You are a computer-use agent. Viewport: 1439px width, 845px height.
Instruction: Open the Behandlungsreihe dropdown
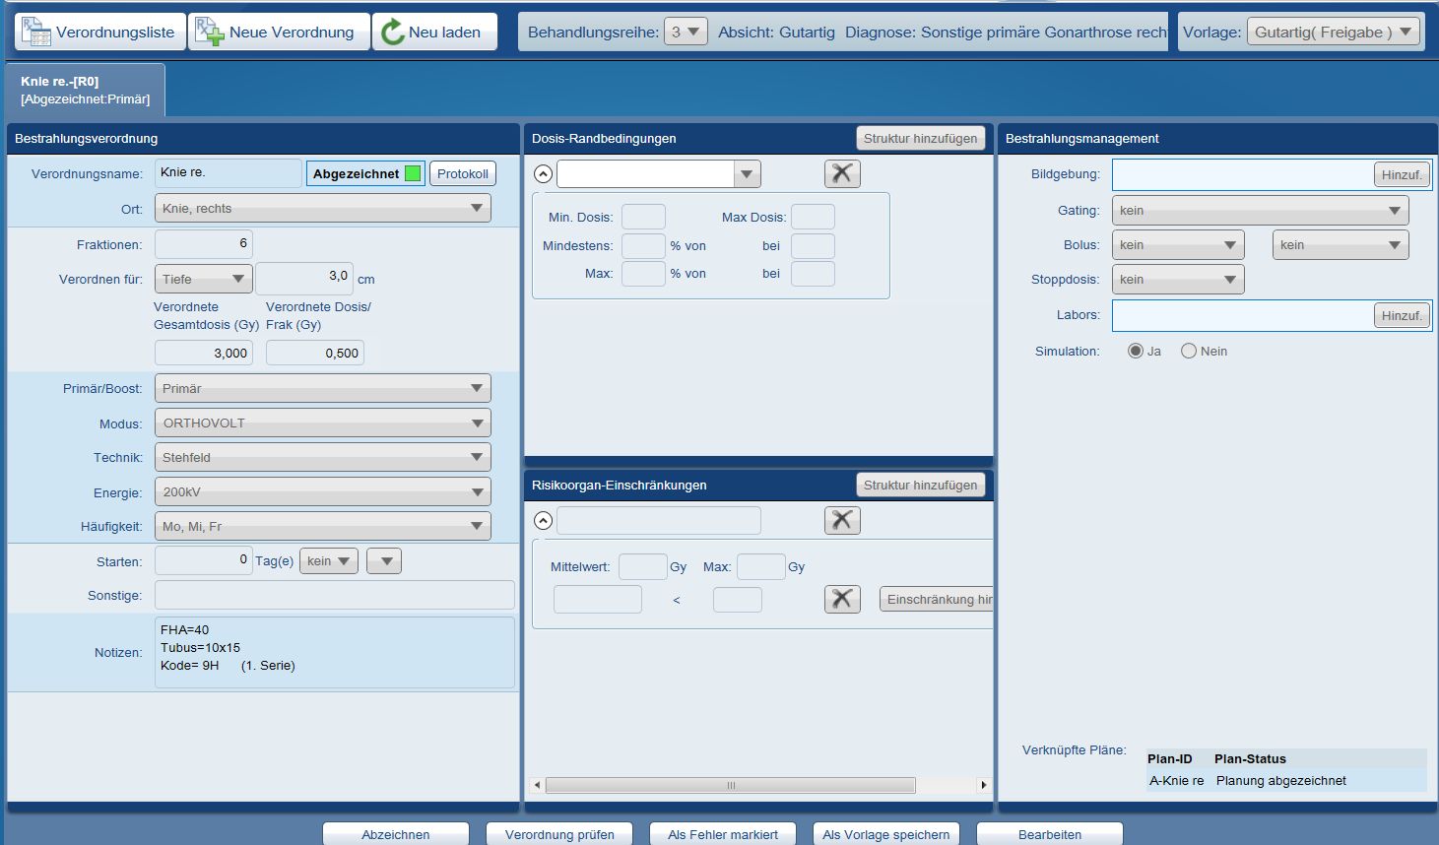point(686,32)
